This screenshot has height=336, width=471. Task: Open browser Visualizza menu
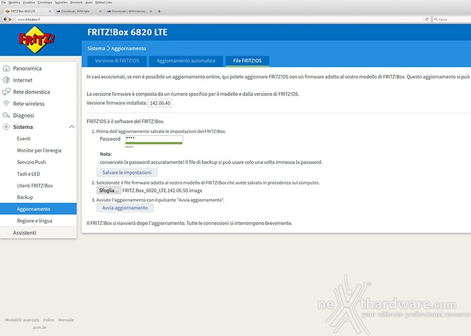[x=29, y=3]
